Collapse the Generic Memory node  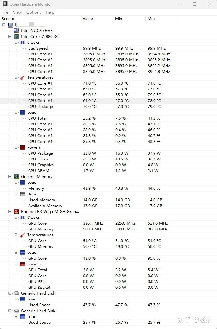[10, 177]
